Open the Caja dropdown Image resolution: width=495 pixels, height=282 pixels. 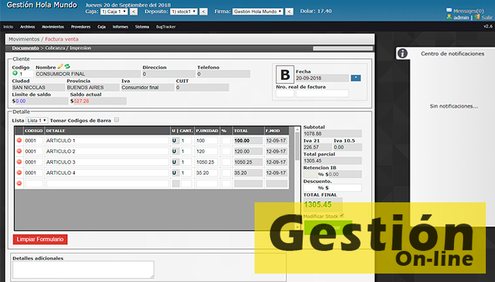[113, 12]
